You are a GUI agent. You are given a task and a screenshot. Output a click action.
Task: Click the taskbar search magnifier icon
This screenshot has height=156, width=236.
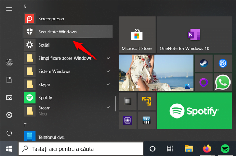click(25, 149)
